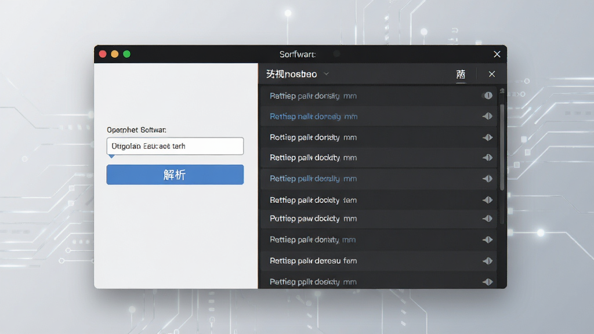Click the speaker icon for 'Puttiep paw'

point(487,219)
